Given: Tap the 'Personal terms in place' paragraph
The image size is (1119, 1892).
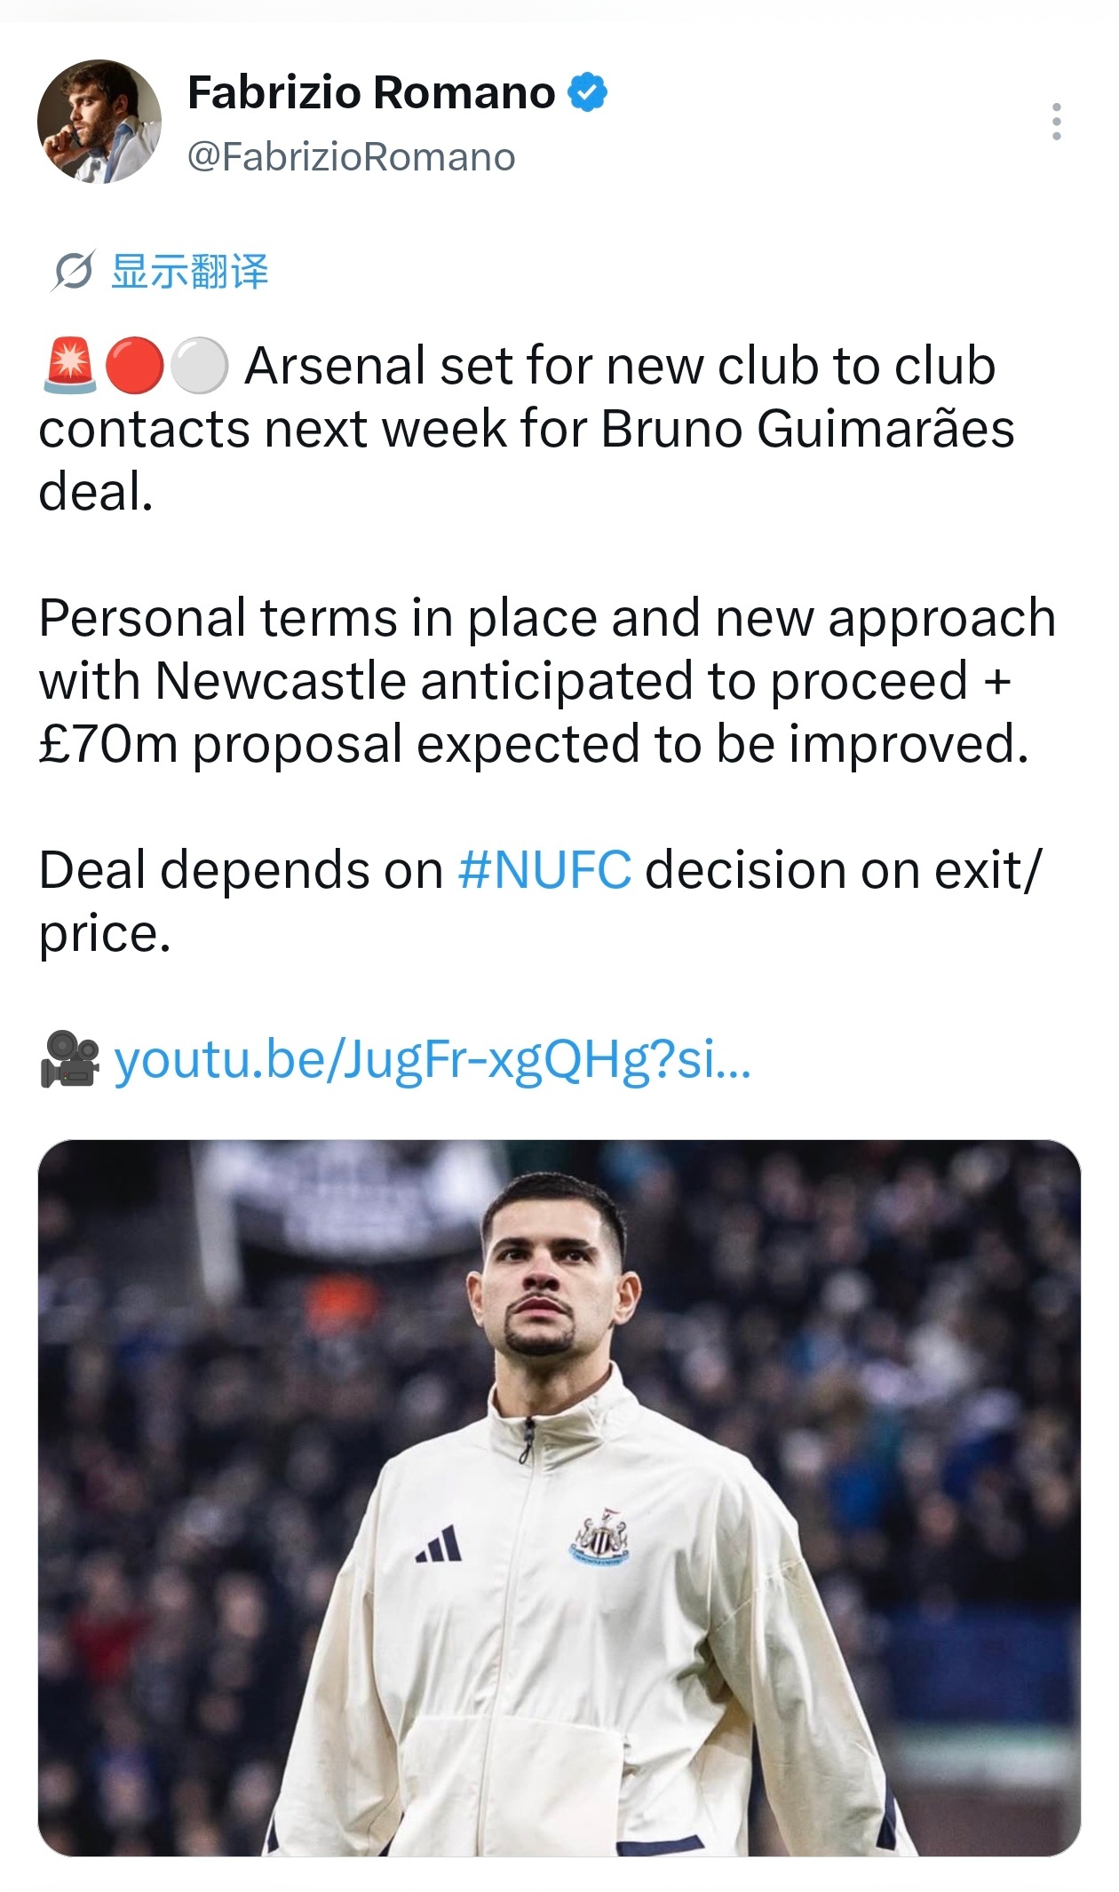Looking at the screenshot, I should tap(547, 681).
